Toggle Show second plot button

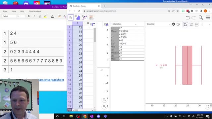(196, 24)
